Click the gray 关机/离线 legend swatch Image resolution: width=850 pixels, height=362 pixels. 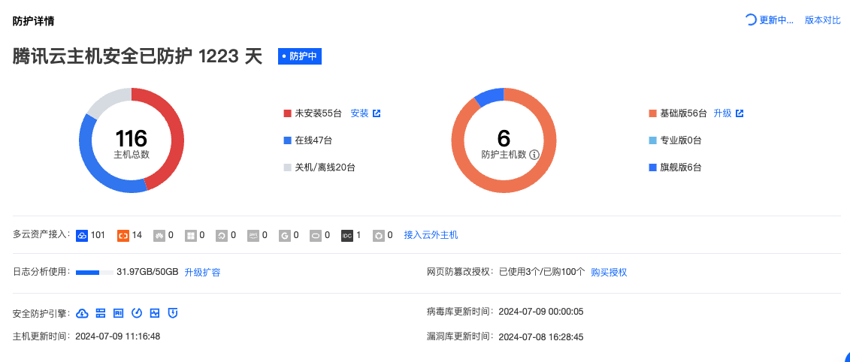(288, 167)
